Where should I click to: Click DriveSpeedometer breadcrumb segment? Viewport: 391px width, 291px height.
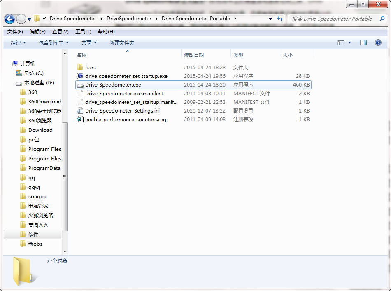[129, 19]
